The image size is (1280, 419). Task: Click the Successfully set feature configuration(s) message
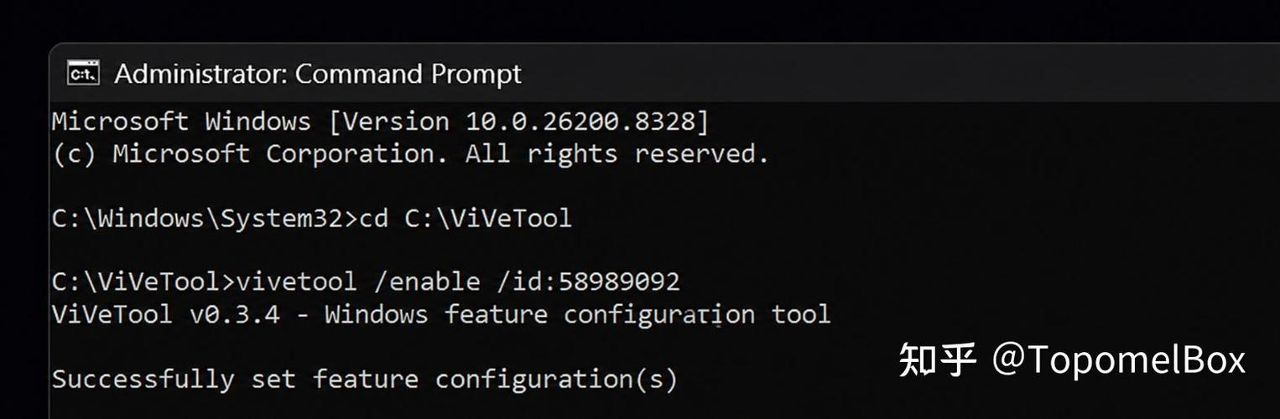coord(364,380)
